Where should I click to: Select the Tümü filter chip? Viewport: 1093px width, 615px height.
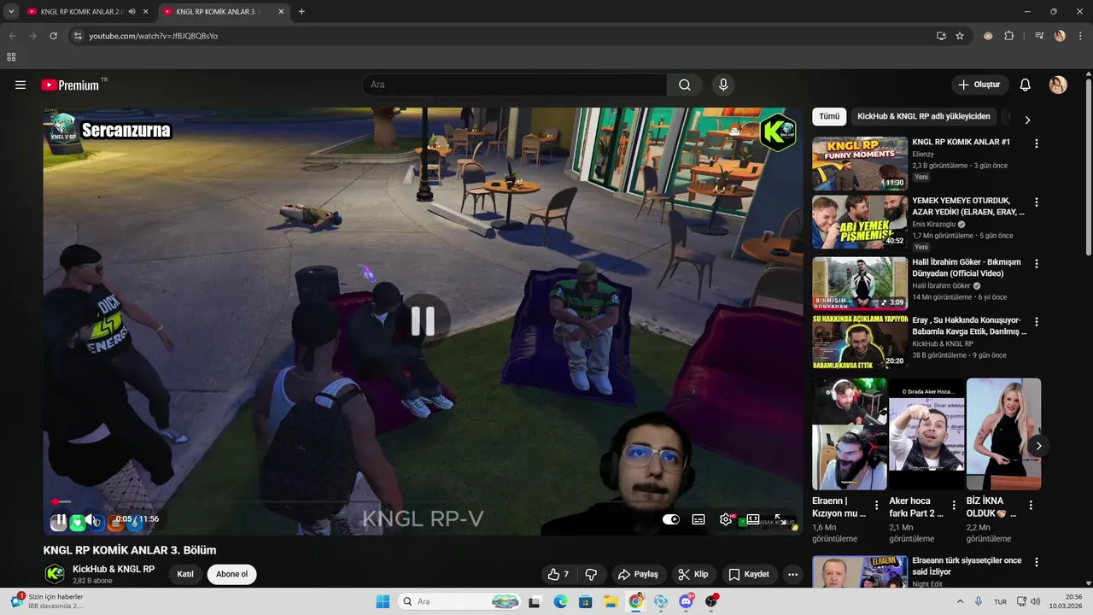(x=829, y=116)
